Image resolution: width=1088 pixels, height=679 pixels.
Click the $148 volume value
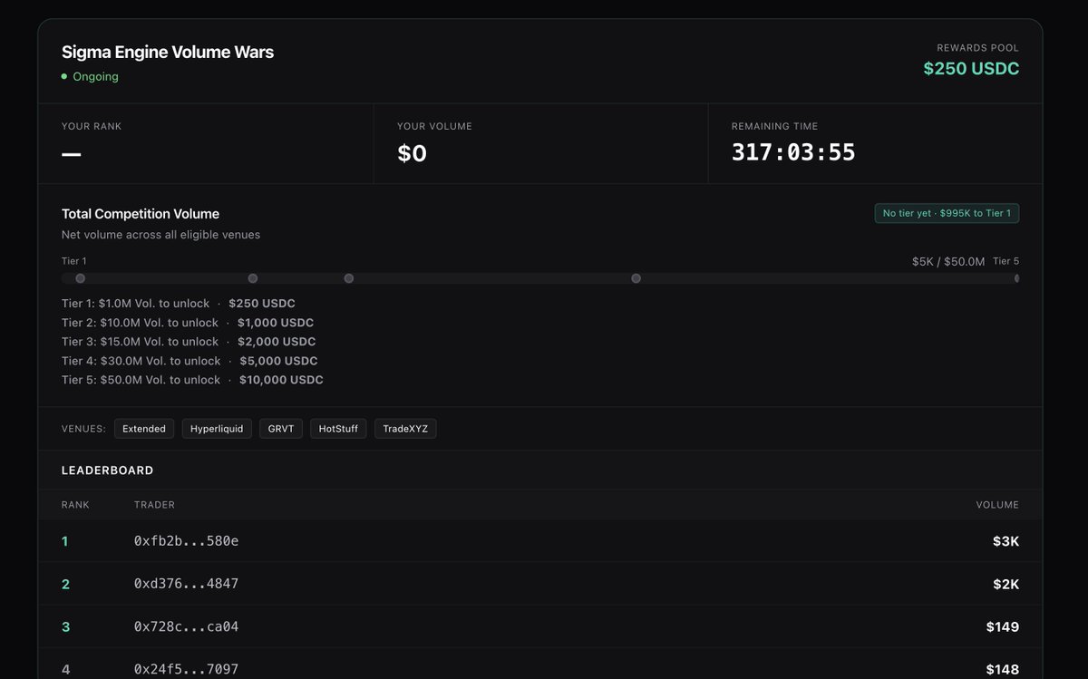point(1003,669)
